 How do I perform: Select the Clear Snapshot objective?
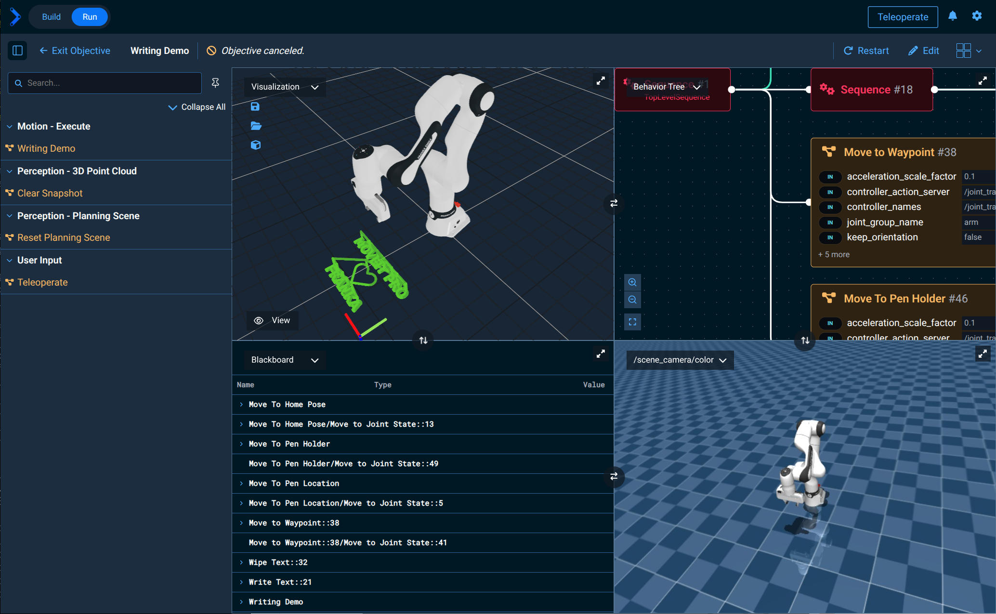pos(50,193)
